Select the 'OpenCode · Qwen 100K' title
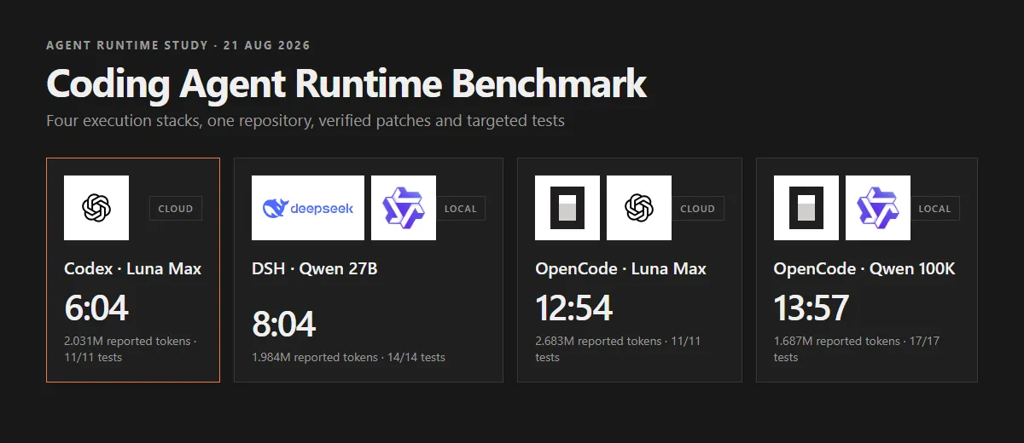Viewport: 1024px width, 443px height. point(864,268)
